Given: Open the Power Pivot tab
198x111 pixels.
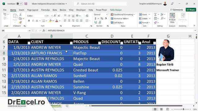Looking at the screenshot, I should (101, 10).
